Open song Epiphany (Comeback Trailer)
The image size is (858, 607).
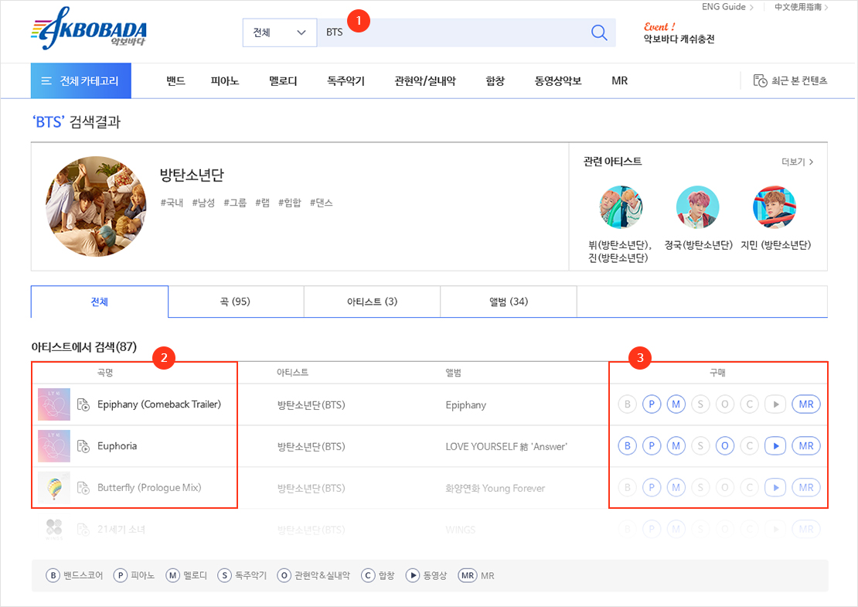(x=159, y=404)
